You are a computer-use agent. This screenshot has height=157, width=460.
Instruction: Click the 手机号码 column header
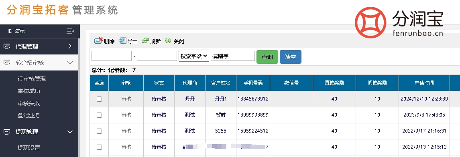pos(253,83)
